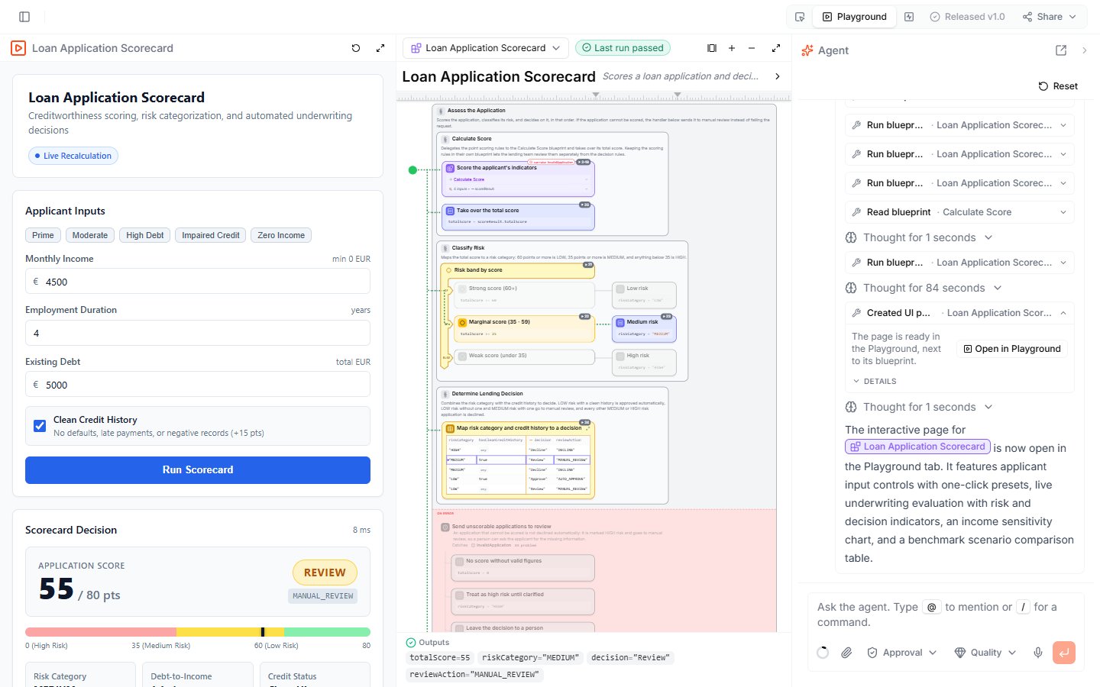Click the attach file paperclip icon

coord(846,653)
